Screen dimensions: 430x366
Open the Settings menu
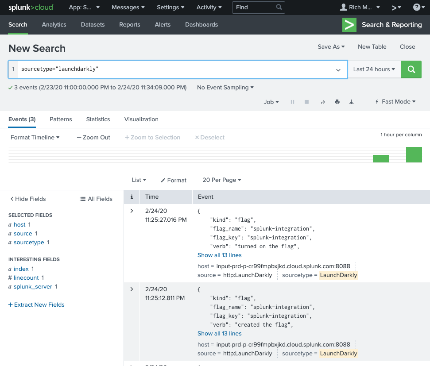pos(170,7)
